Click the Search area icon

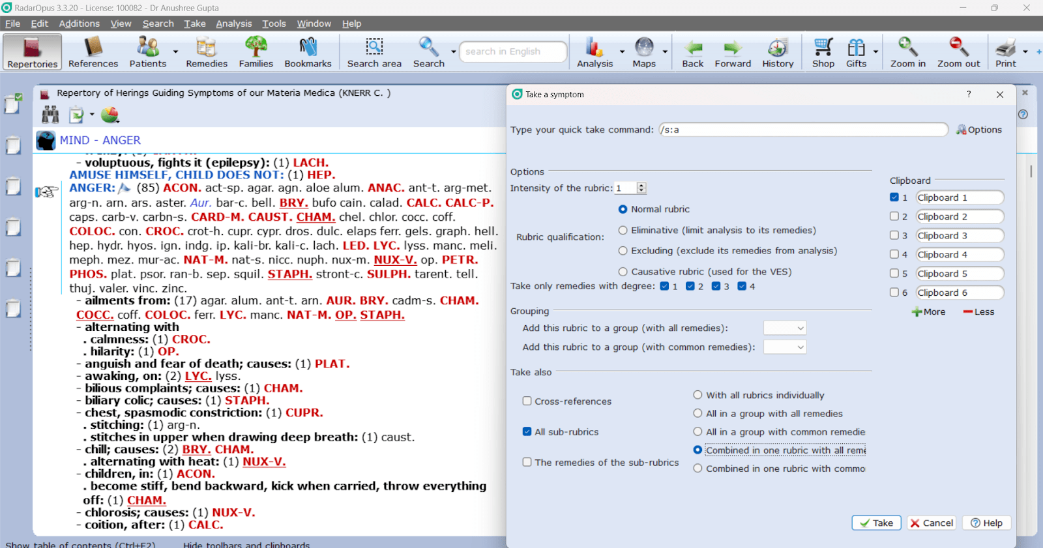[x=374, y=52]
